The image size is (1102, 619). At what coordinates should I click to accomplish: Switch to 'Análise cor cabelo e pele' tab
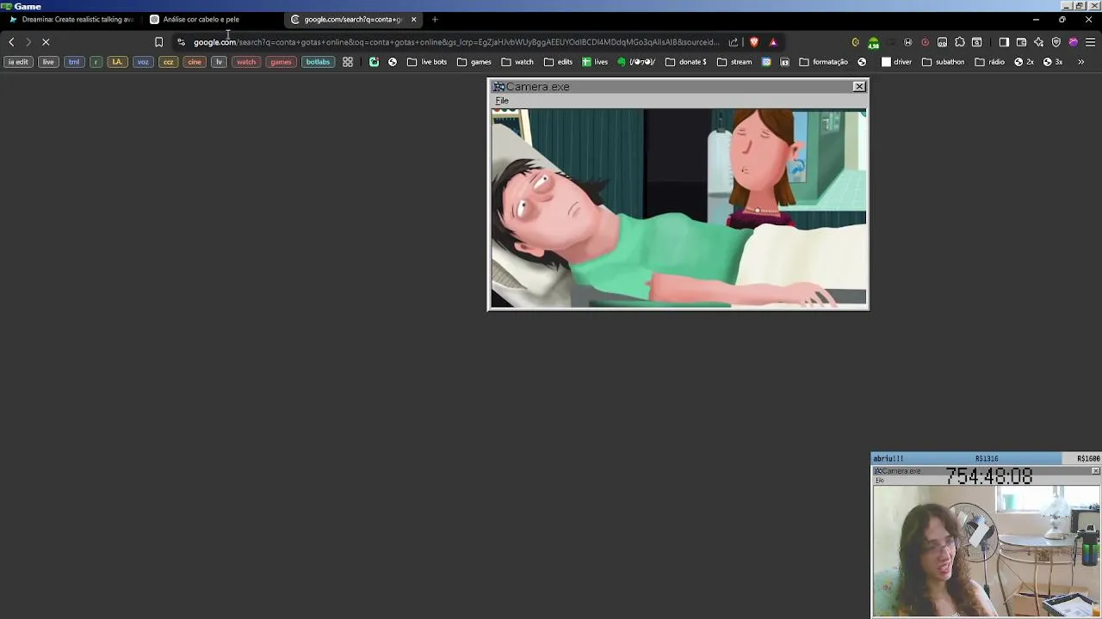pos(214,19)
